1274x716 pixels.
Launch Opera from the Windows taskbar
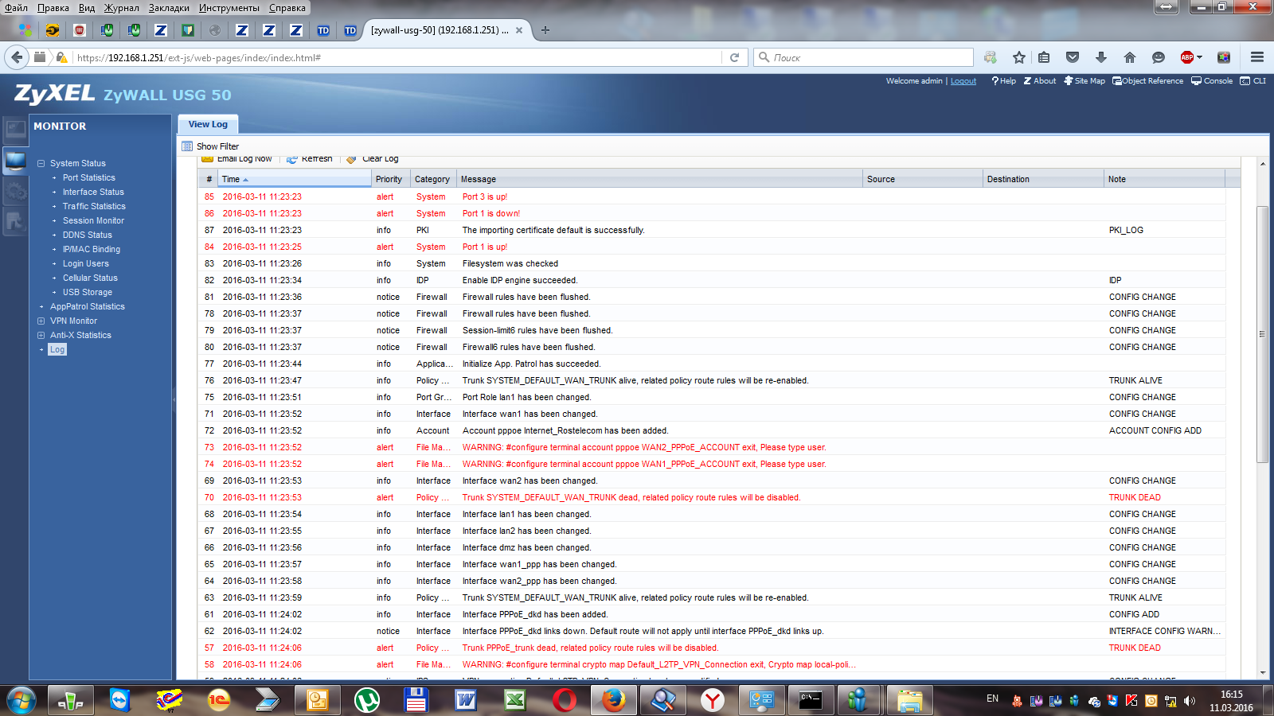click(x=565, y=700)
